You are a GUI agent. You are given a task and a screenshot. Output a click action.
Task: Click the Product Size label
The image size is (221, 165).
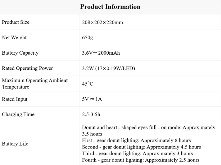point(16,22)
